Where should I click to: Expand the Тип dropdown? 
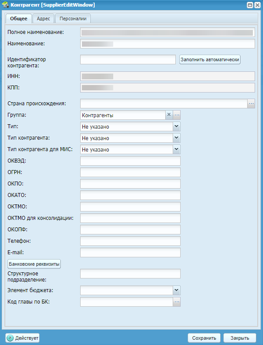pyautogui.click(x=176, y=126)
